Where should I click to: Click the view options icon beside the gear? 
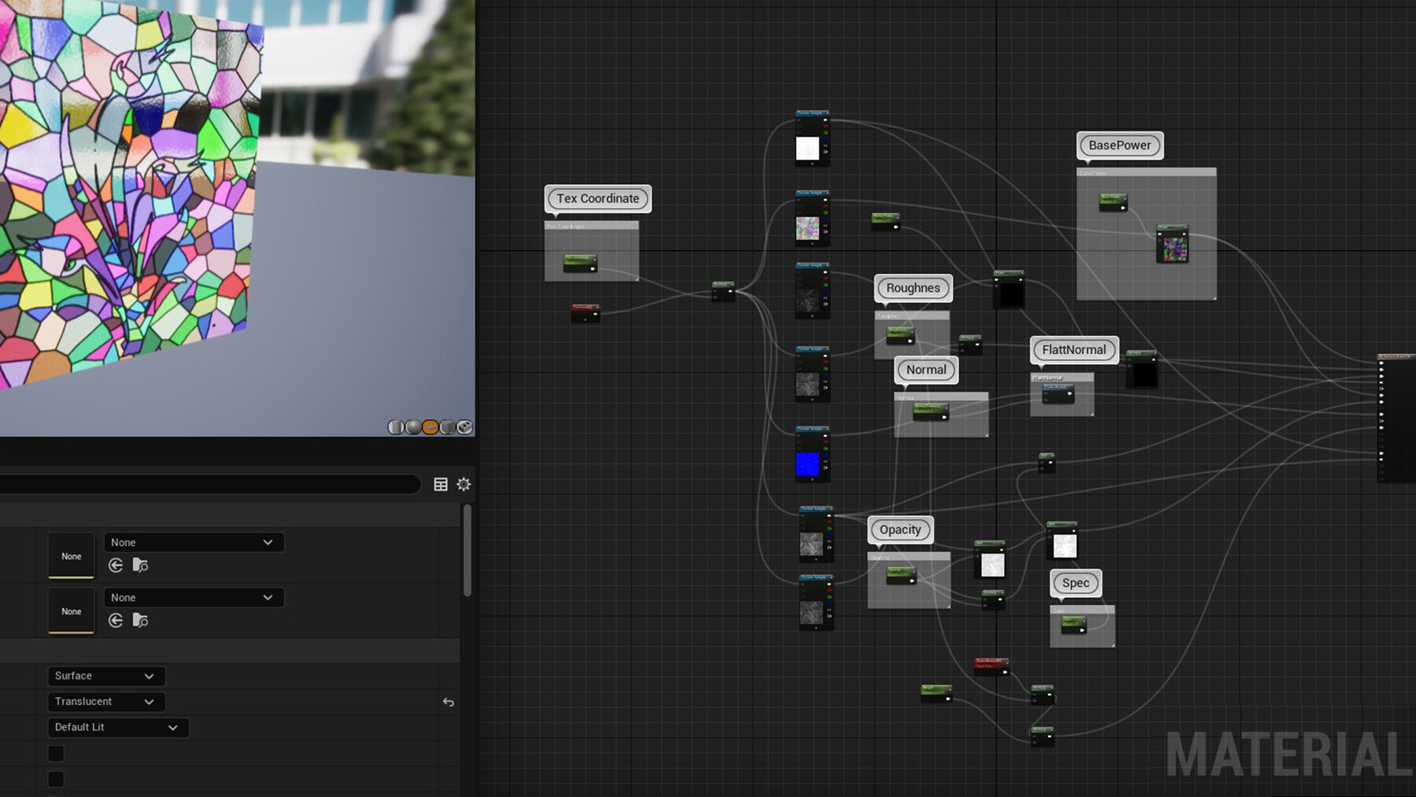coord(441,484)
